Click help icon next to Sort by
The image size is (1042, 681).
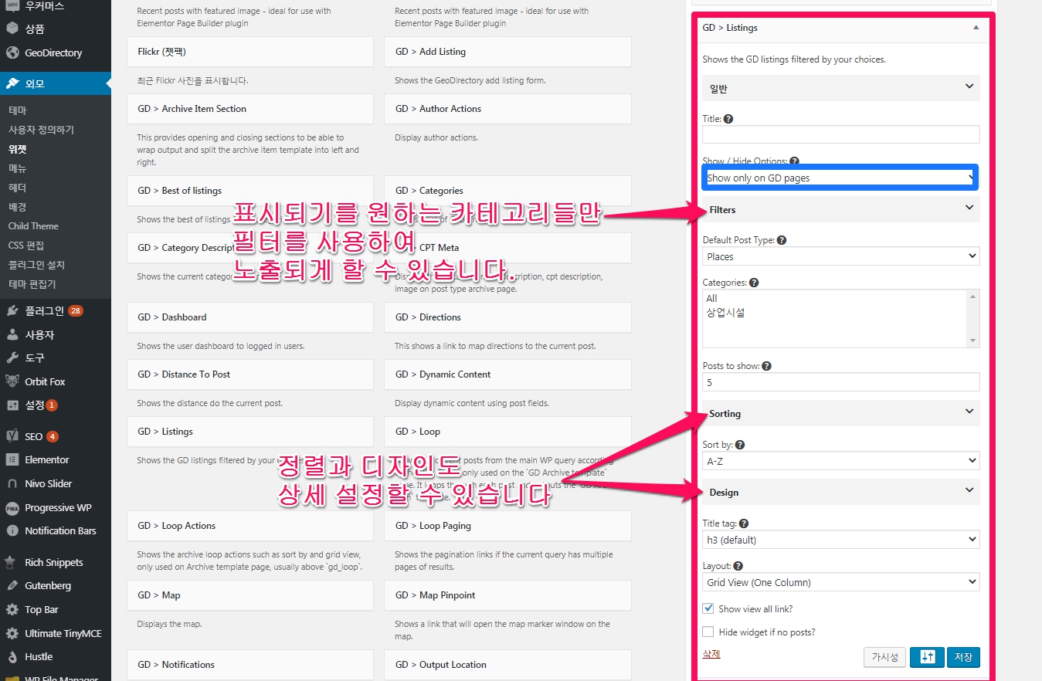coord(740,446)
